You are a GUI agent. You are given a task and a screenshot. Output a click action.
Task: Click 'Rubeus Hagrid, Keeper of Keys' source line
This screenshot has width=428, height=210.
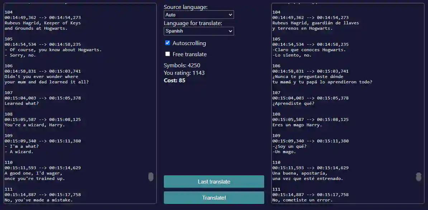[x=43, y=23]
